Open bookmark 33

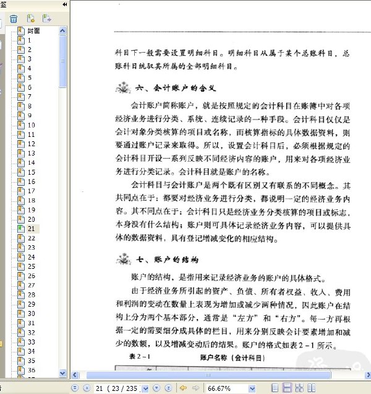click(x=31, y=342)
